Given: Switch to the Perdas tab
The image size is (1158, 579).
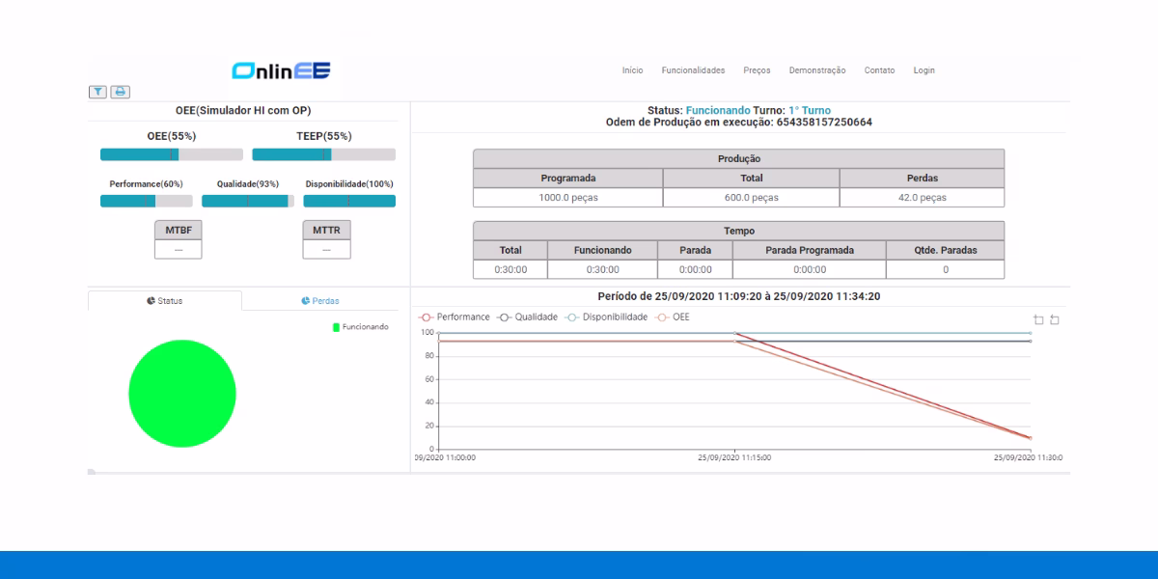Looking at the screenshot, I should 320,301.
